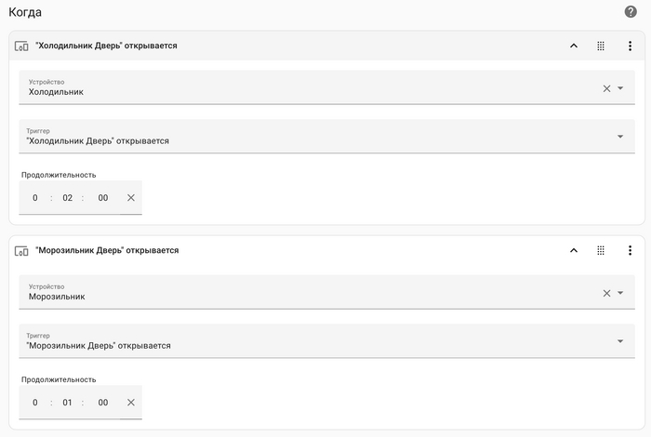Expand Триггер dropdown for Морозильник door
Screen dimensions: 651x437
tap(620, 341)
